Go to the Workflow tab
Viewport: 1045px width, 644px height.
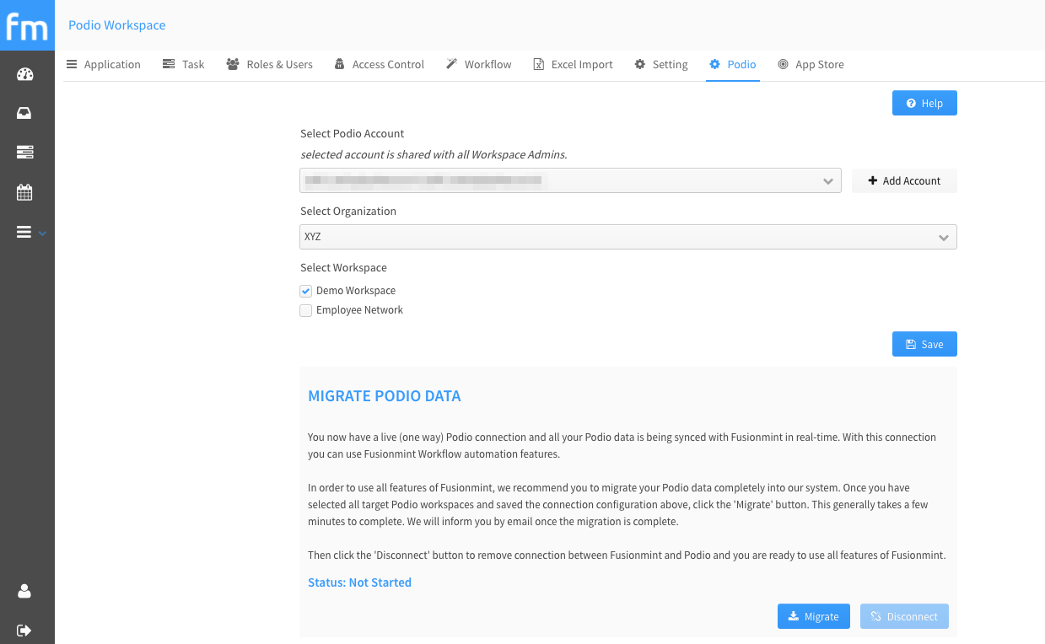[x=479, y=64]
